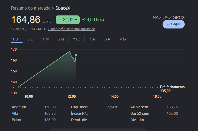This screenshot has width=198, height=131.
Task: Click the 16:00 time axis label
Action: (x=157, y=97)
